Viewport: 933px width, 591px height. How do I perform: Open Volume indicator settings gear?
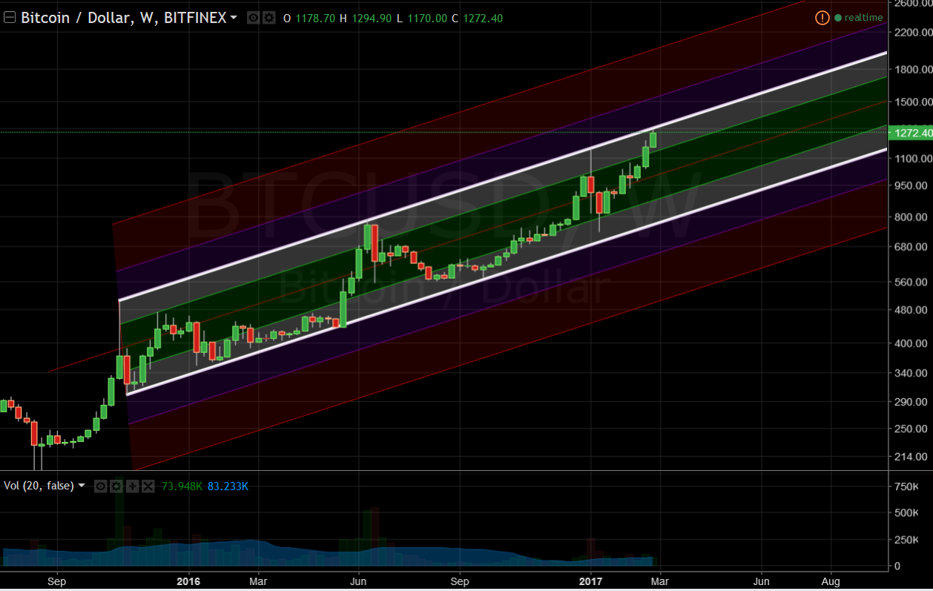[117, 486]
